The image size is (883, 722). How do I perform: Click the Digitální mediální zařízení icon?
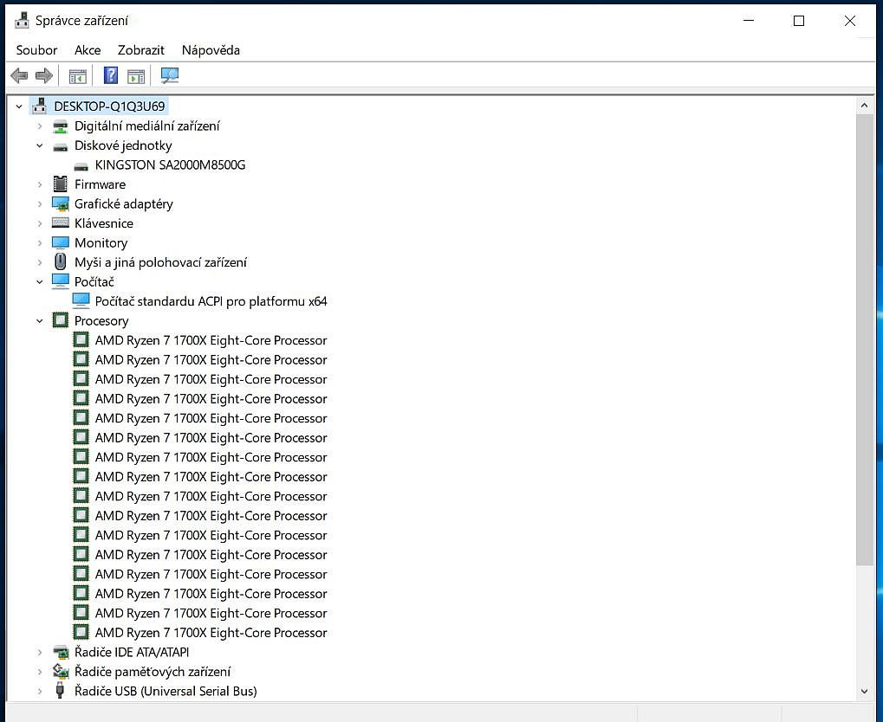coord(61,126)
